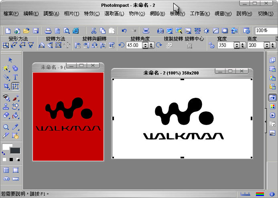Click the width 350 field
This screenshot has height=198, width=278.
click(x=225, y=45)
